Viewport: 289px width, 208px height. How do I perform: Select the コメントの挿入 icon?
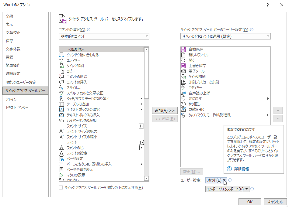[61, 82]
